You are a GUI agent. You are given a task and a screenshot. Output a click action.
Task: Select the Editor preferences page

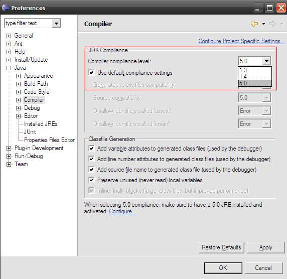pos(31,116)
